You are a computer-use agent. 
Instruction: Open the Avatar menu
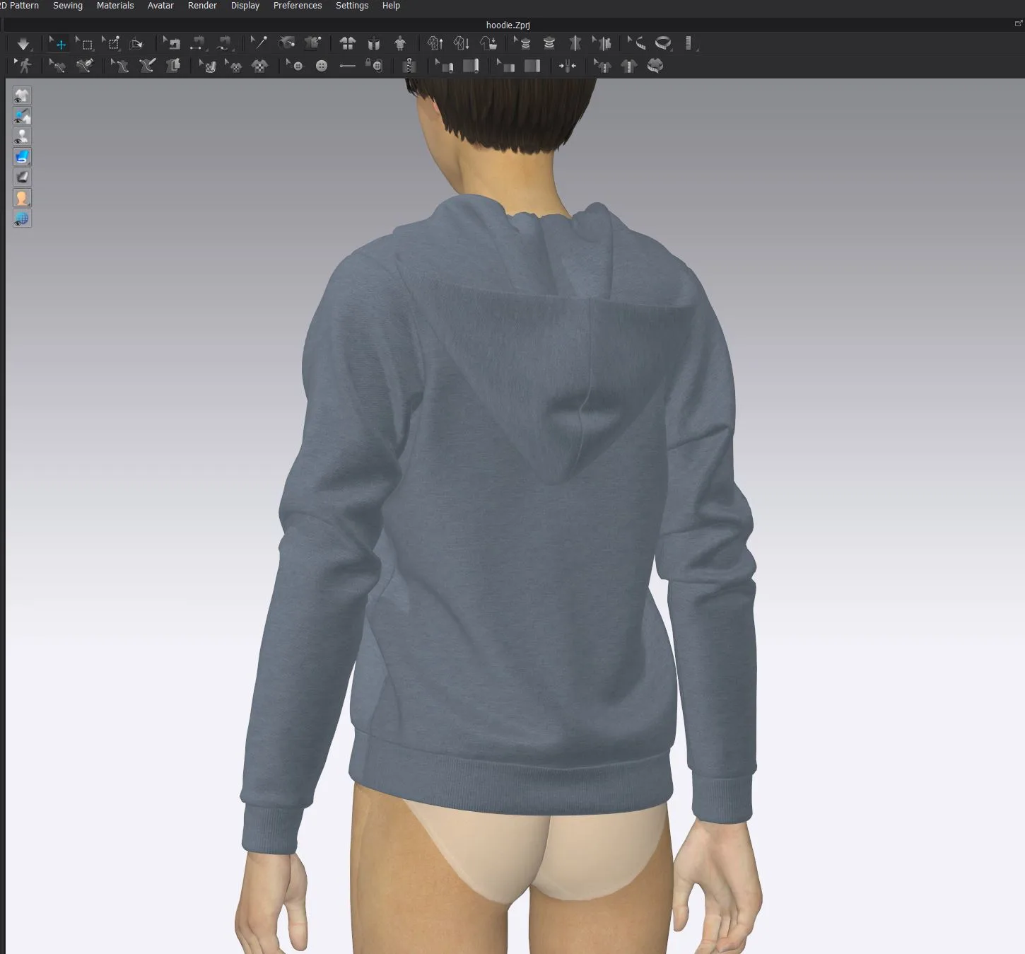(x=160, y=6)
